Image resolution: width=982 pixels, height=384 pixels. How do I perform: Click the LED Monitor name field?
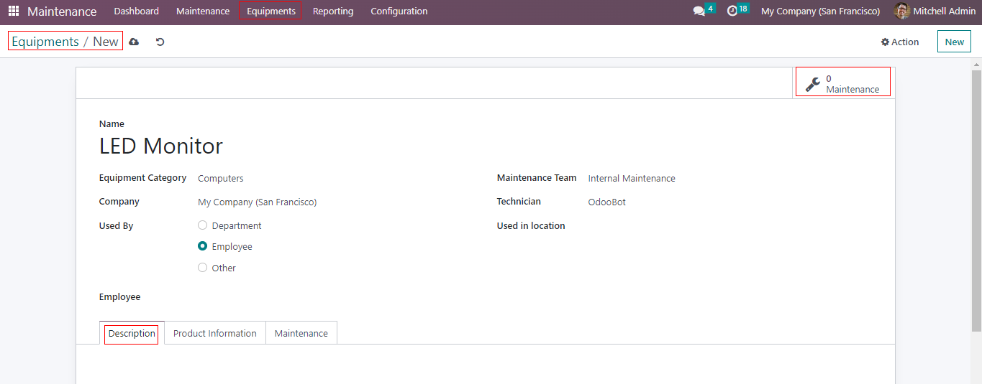[x=288, y=146]
